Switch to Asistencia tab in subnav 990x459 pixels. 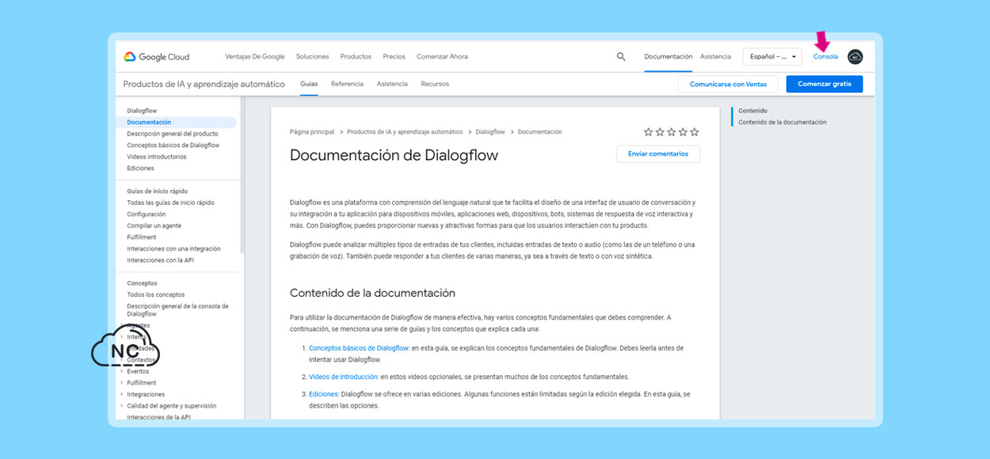coord(392,84)
